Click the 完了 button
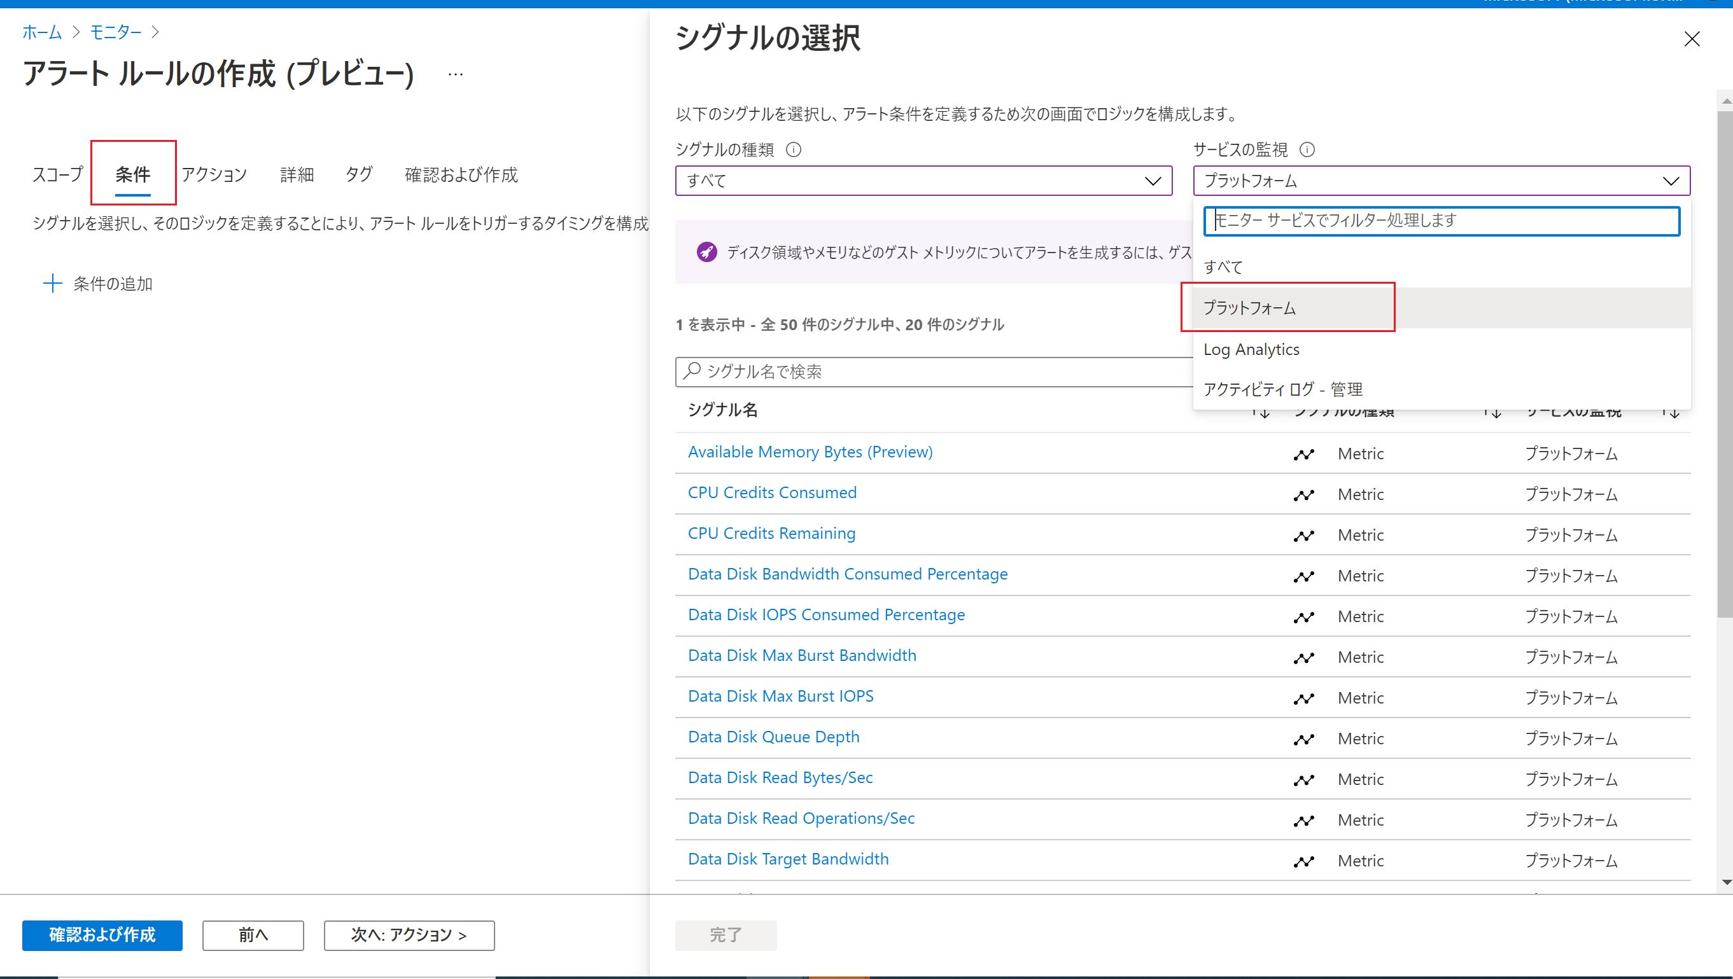 click(726, 935)
